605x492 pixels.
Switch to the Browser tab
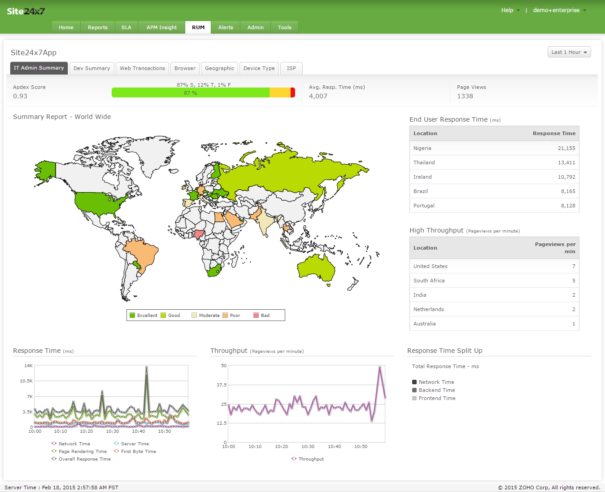tap(185, 68)
